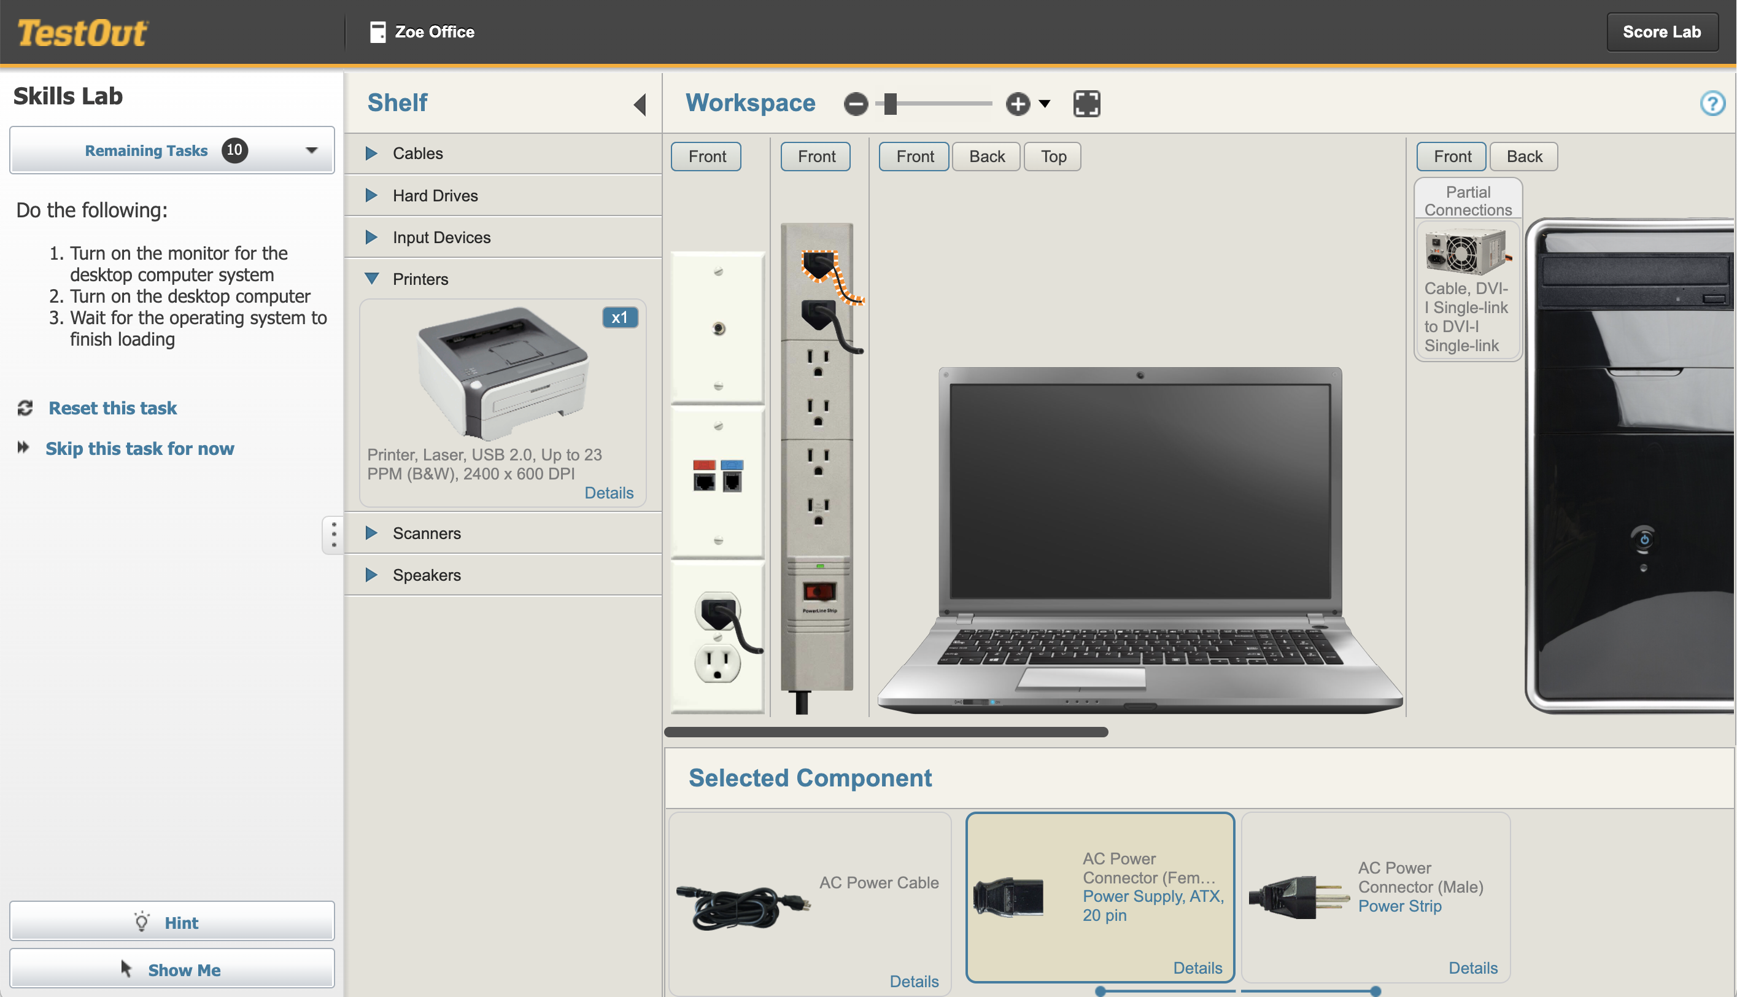1737x997 pixels.
Task: Switch laptop view to Top tab
Action: click(1053, 157)
